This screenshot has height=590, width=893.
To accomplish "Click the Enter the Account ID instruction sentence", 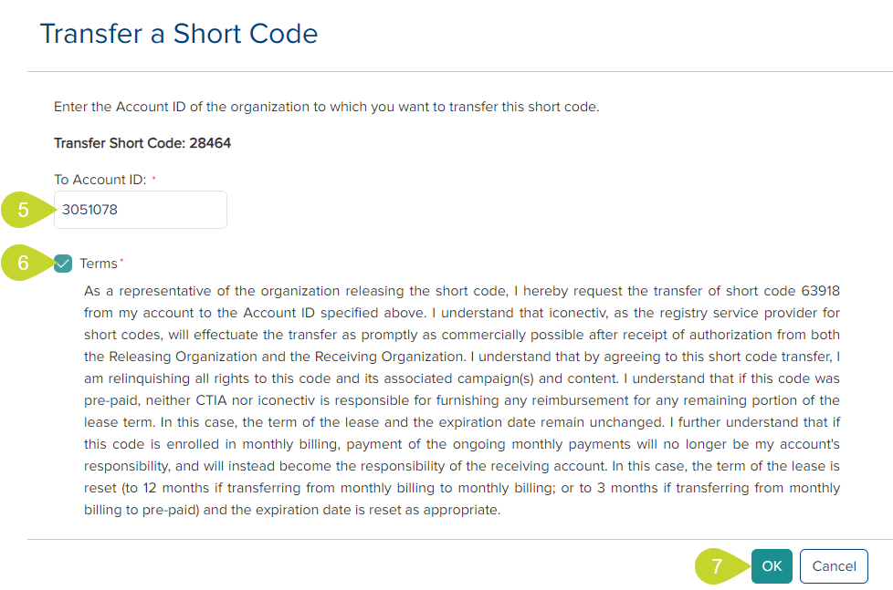I will pyautogui.click(x=326, y=107).
